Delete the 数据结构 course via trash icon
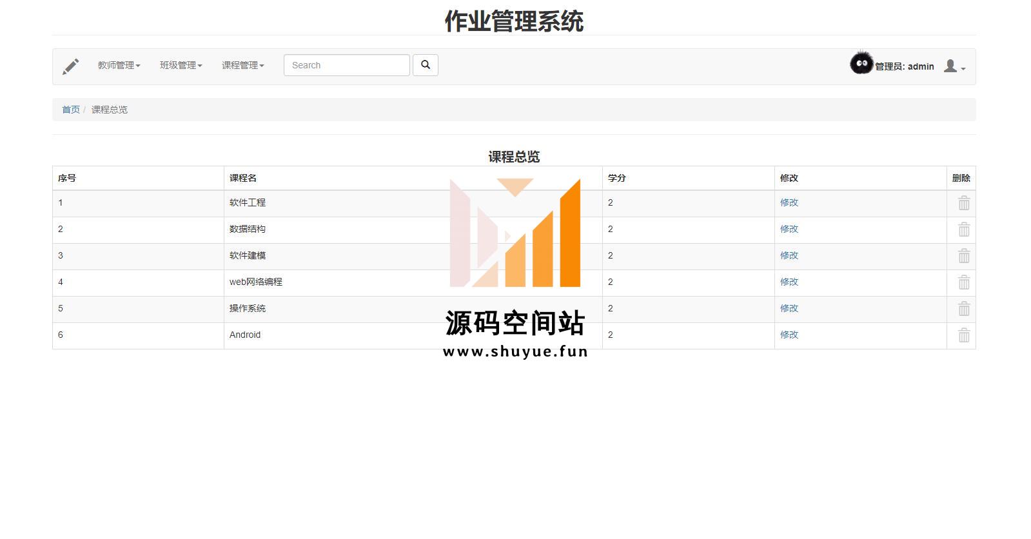1031x539 pixels. click(964, 230)
